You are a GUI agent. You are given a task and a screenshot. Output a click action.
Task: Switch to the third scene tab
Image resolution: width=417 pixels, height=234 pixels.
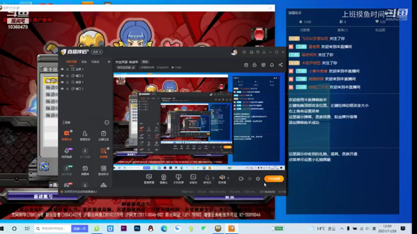(x=95, y=62)
